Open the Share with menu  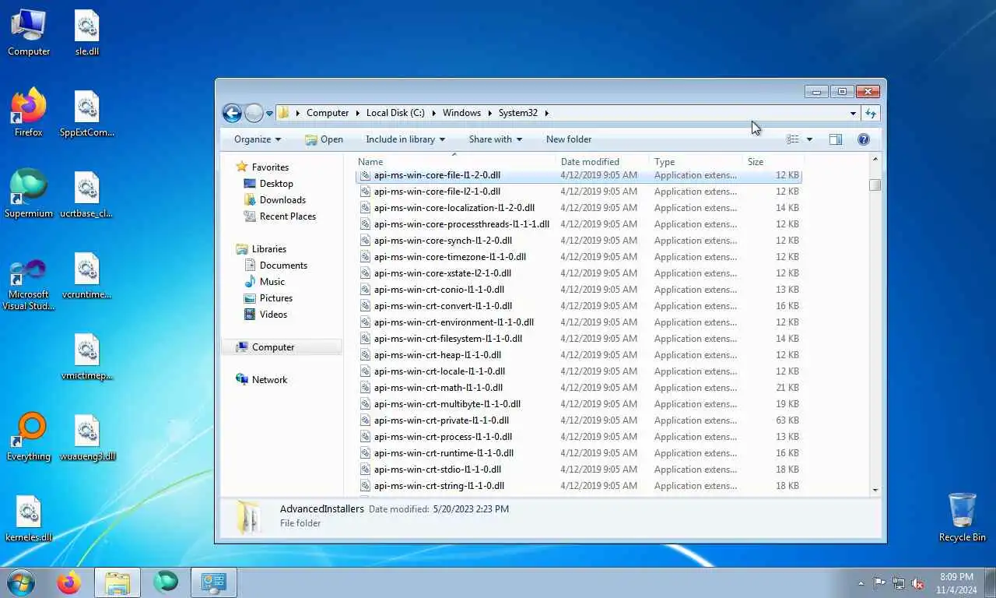click(496, 139)
